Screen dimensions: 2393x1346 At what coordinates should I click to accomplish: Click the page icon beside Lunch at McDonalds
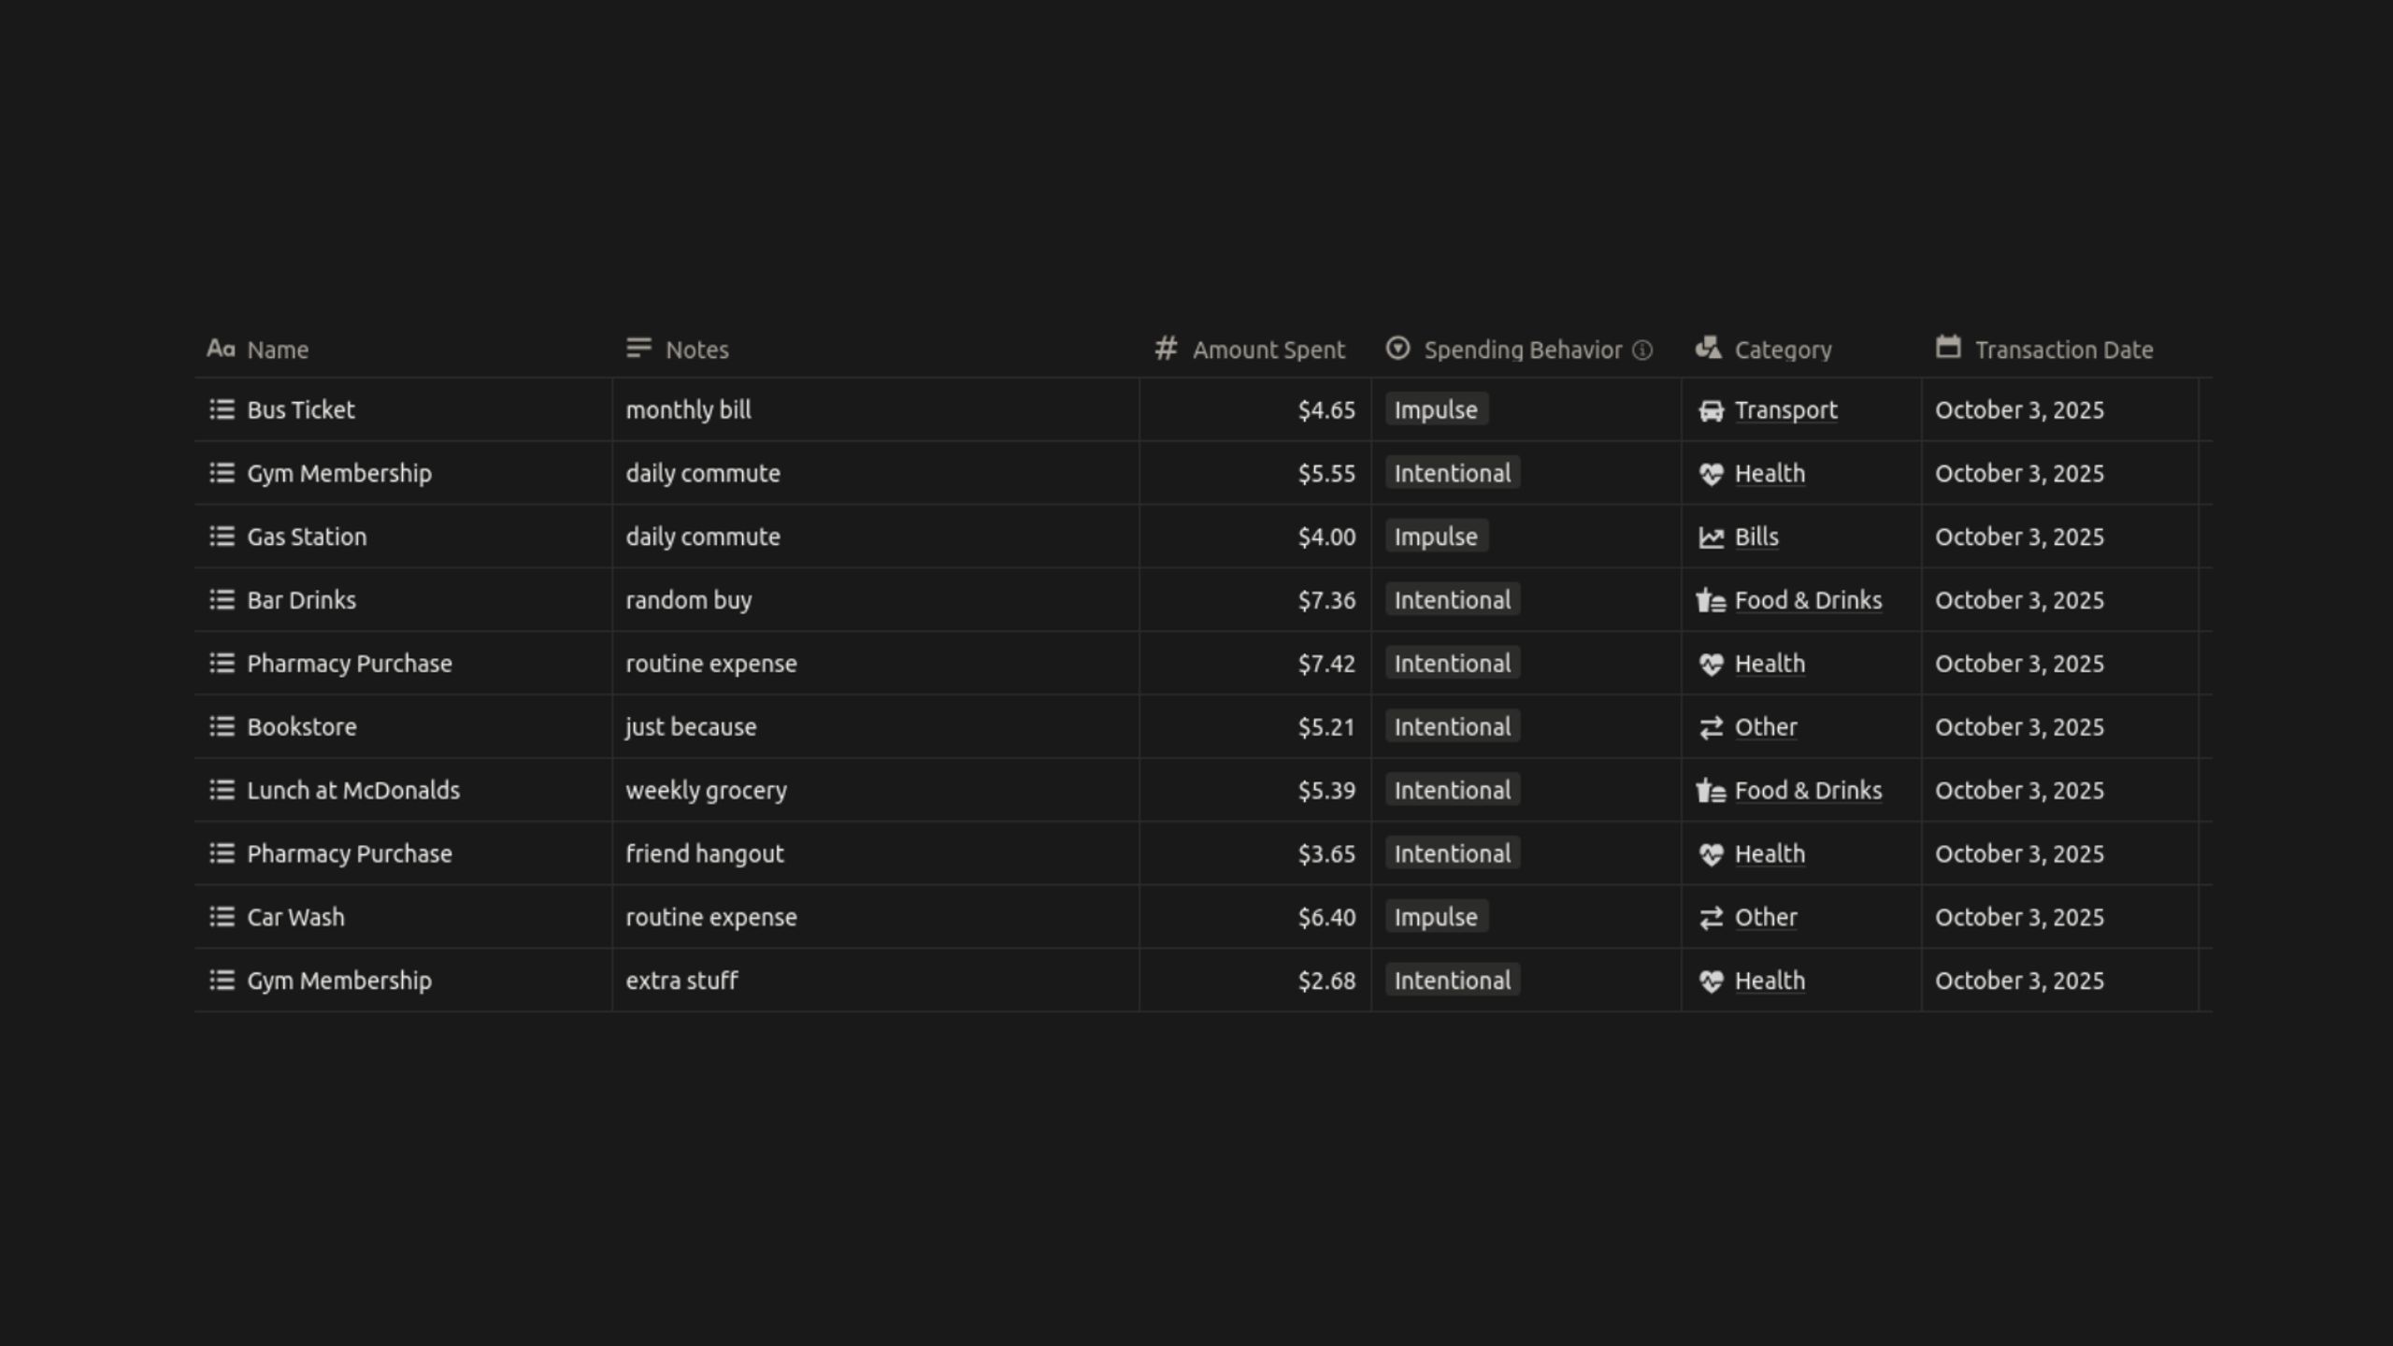(222, 790)
